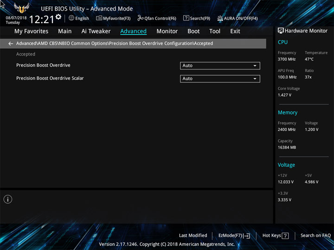
Task: Click the +3.3V 3.335 V reading
Action: (x=284, y=200)
